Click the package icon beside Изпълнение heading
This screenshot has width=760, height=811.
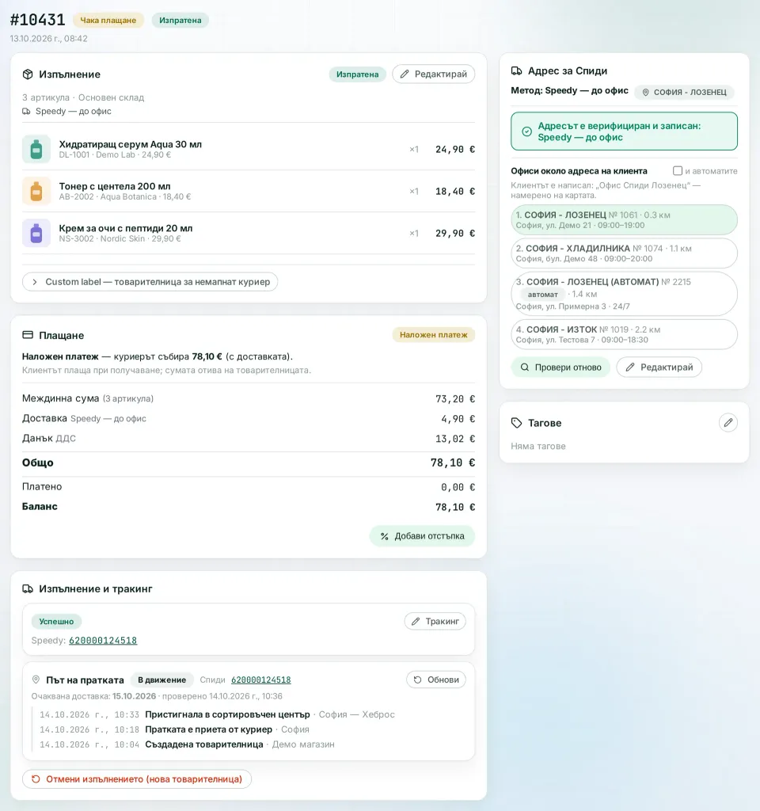pos(28,74)
